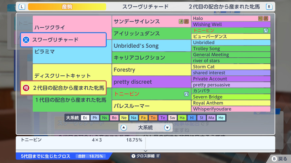
Task: Click the Private Account ancestor cell
Action: pyautogui.click(x=231, y=79)
